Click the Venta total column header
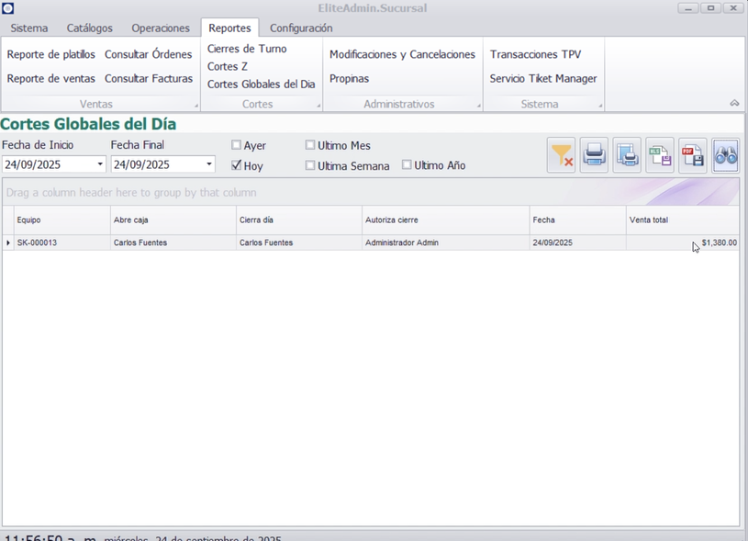 click(x=681, y=220)
